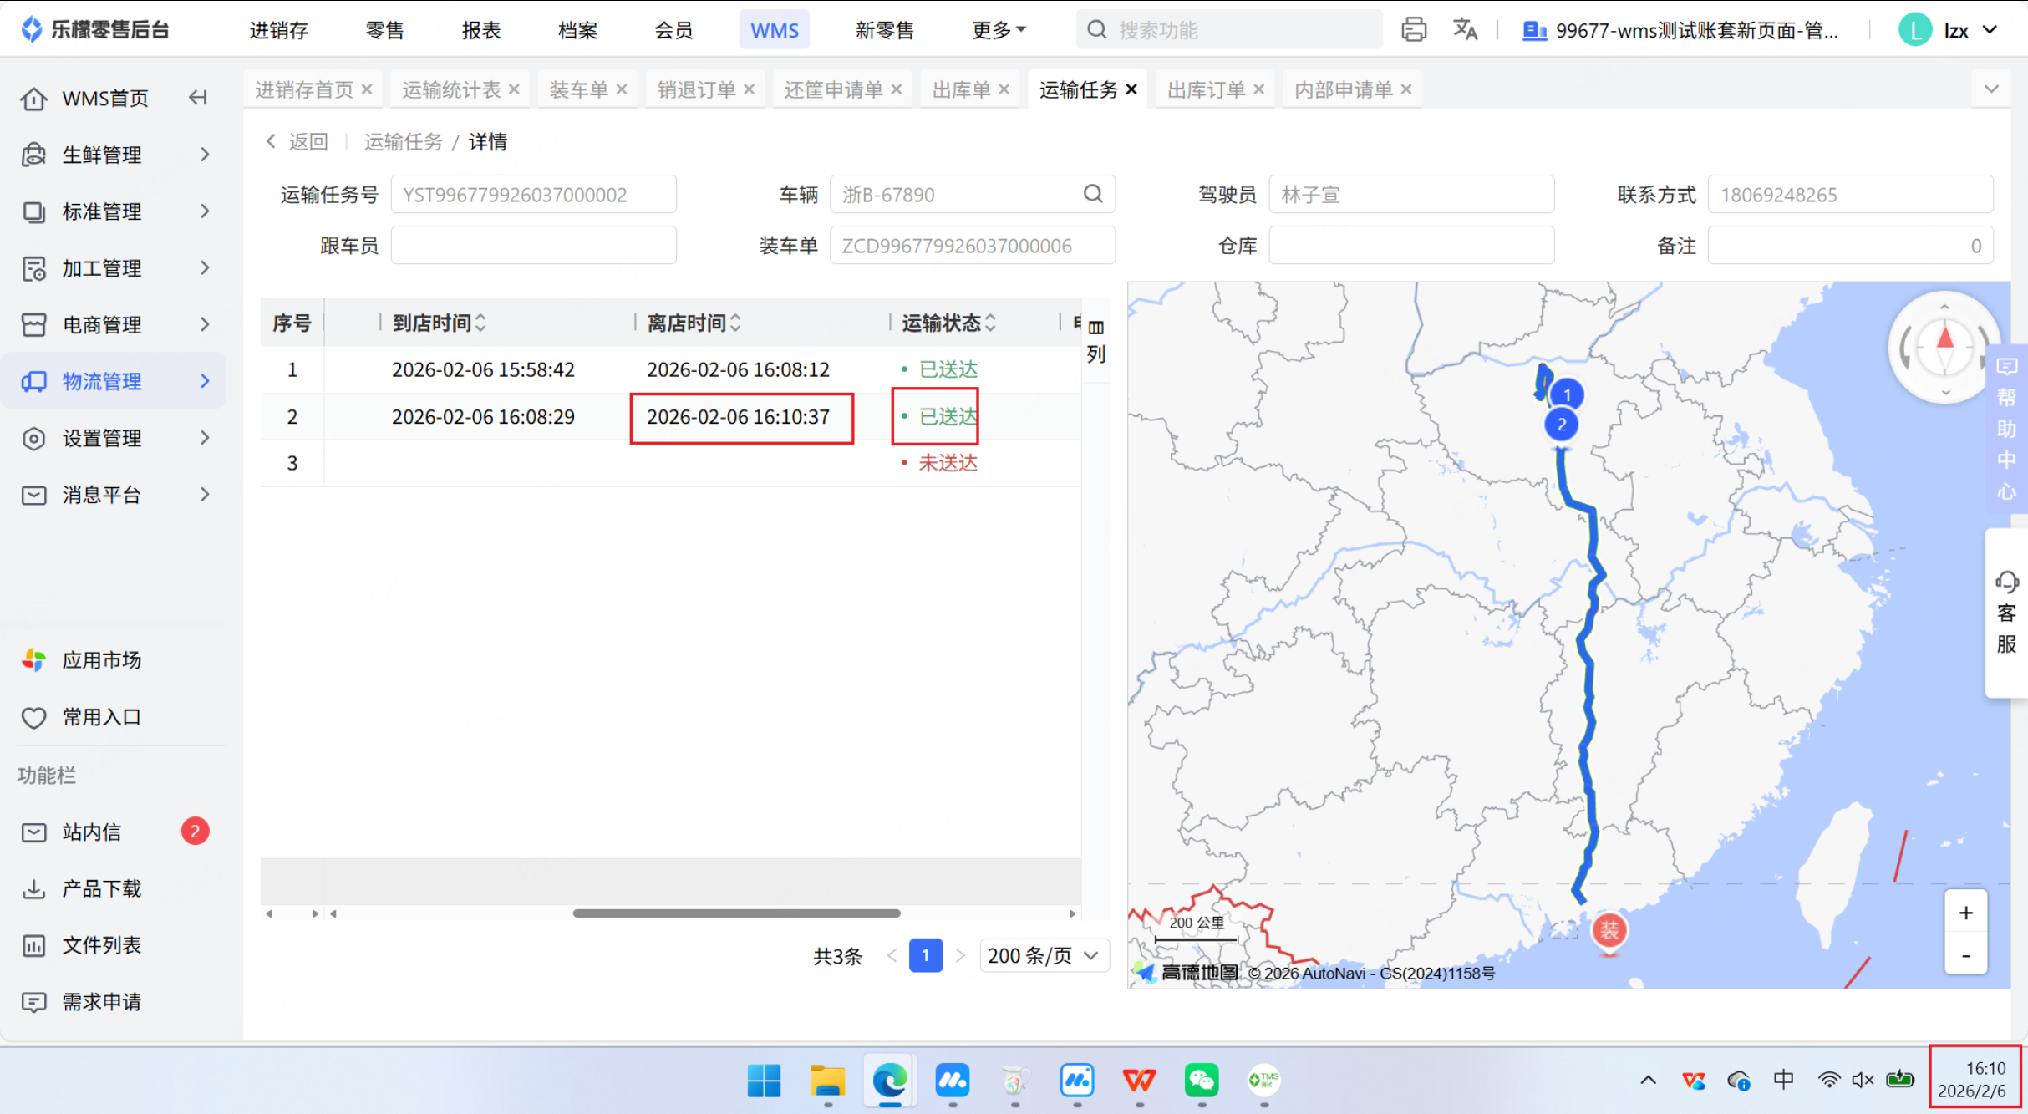Screen dimensions: 2028x1114
Task: Sort by 到店时间 column
Action: click(440, 323)
